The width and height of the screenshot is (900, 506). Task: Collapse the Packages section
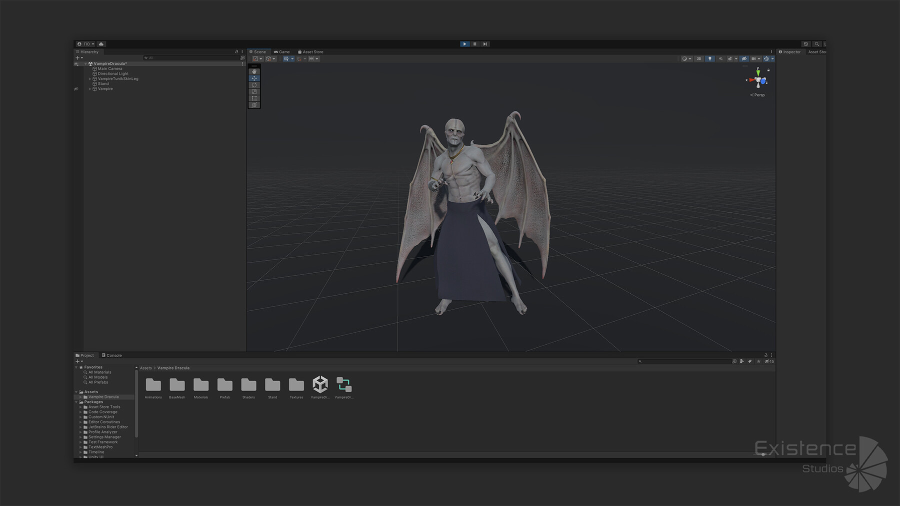point(76,402)
